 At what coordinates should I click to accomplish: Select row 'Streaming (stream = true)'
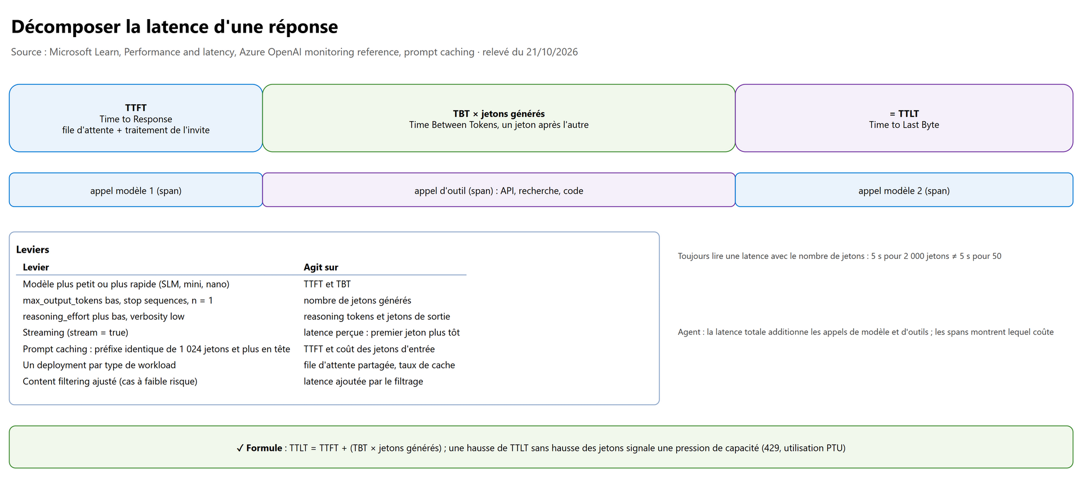pos(241,333)
